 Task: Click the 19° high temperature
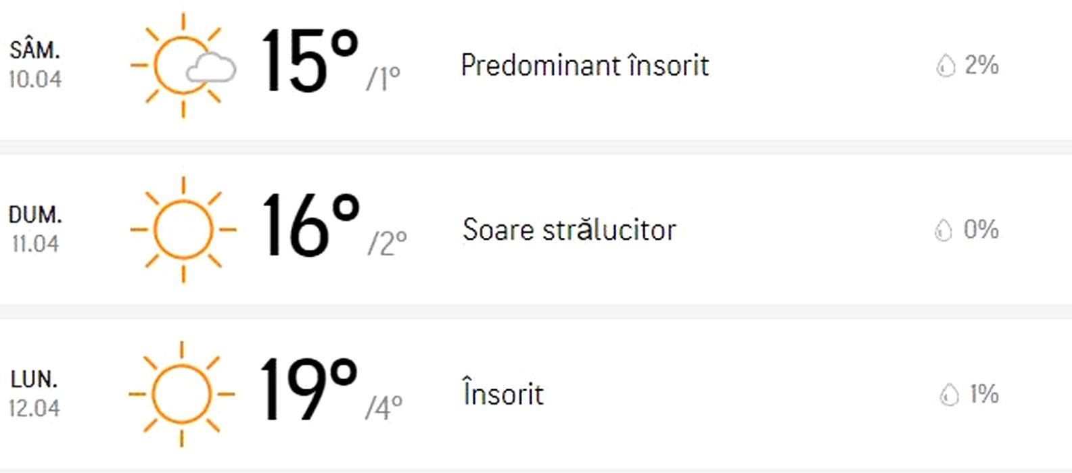308,389
